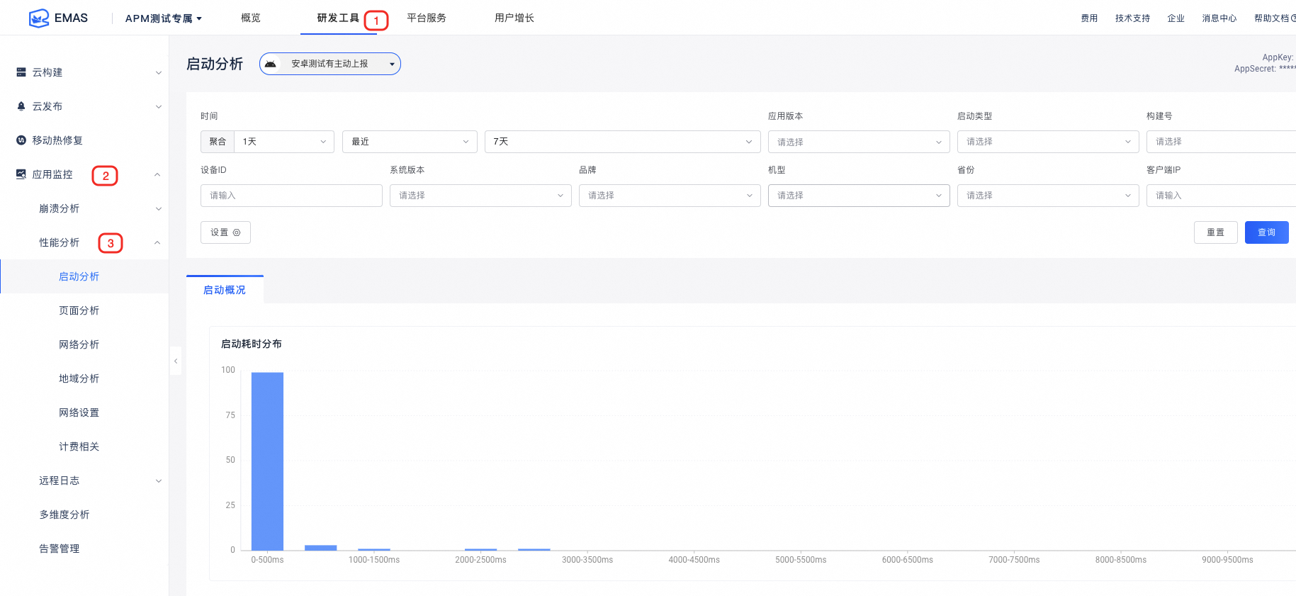Open the 应用版本 dropdown

[858, 142]
